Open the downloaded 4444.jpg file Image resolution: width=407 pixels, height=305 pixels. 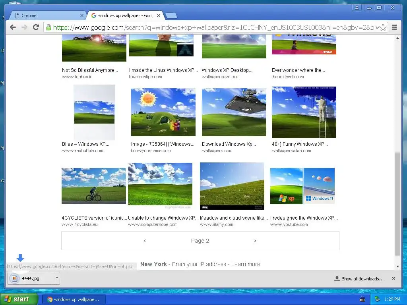coord(31,278)
